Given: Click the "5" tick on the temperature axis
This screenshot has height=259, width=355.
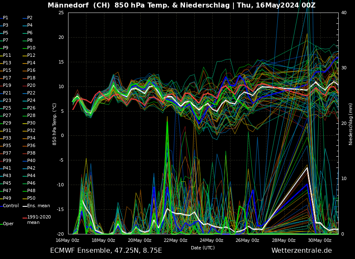Looking at the screenshot, I should pos(63,111).
